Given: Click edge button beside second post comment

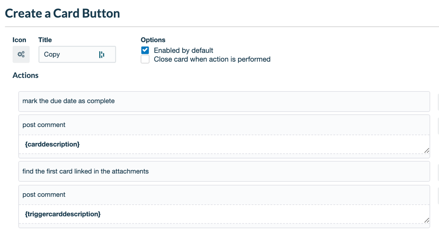Looking at the screenshot, I should (x=438, y=195).
